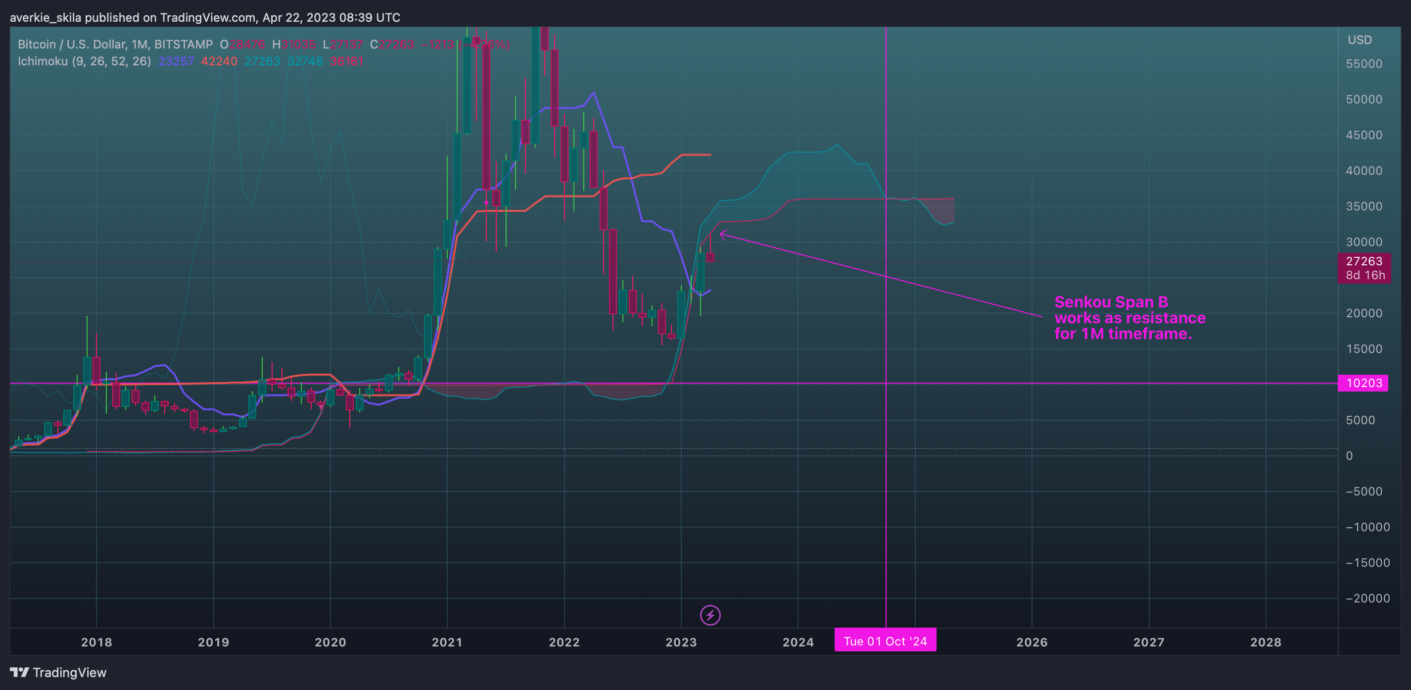The height and width of the screenshot is (690, 1411).
Task: Select the Bitcoin / U.S. Dollar symbol title
Action: [115, 45]
